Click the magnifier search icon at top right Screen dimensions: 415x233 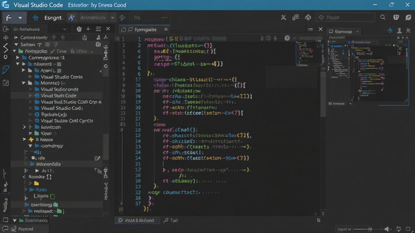[x=383, y=17]
